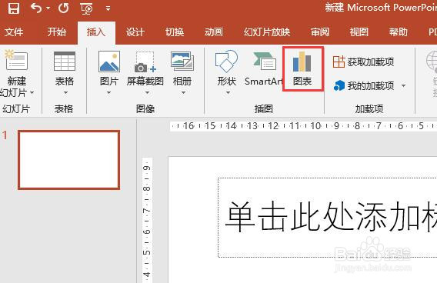The height and width of the screenshot is (283, 437).
Task: Click the title placeholder 单击此处添加标题
Action: (328, 218)
